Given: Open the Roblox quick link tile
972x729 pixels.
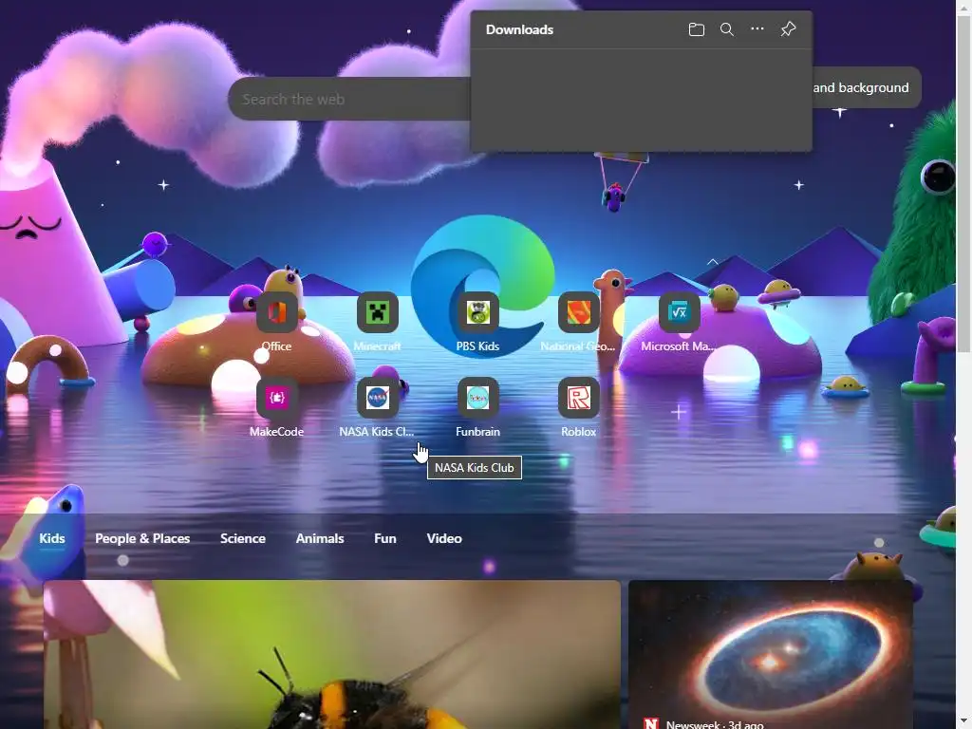Looking at the screenshot, I should point(578,408).
